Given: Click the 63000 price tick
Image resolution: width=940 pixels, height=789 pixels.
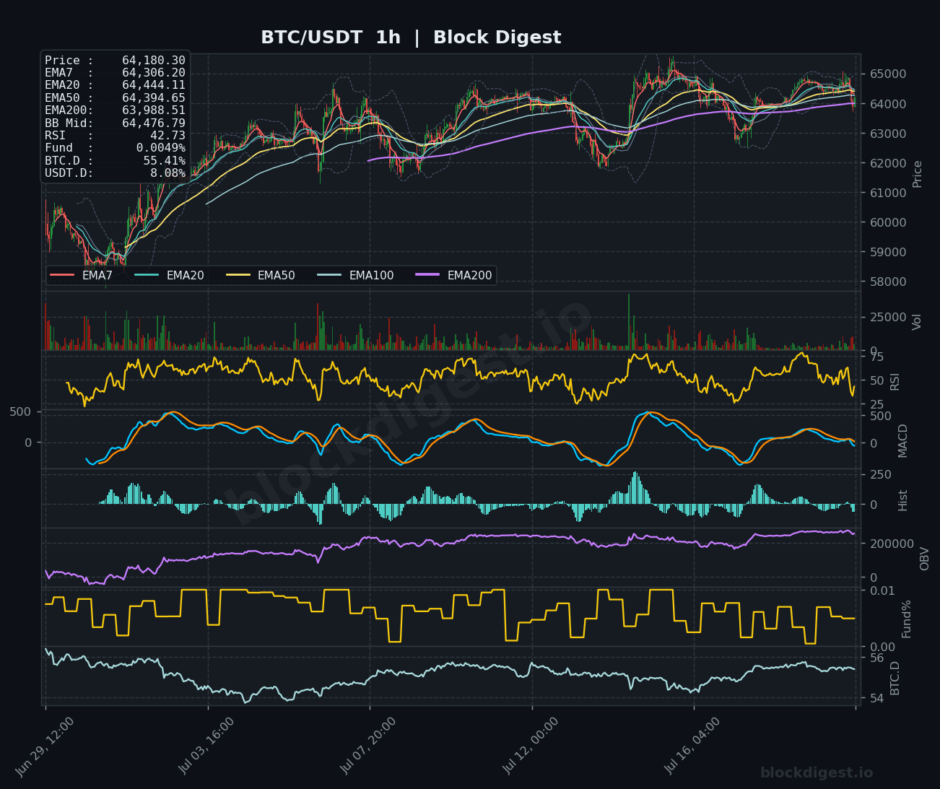Looking at the screenshot, I should (888, 134).
